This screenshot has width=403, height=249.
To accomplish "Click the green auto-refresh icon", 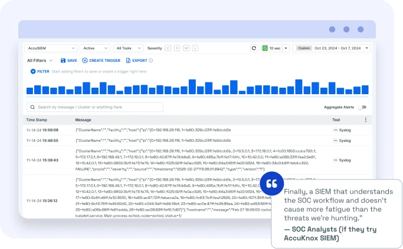I will click(265, 48).
